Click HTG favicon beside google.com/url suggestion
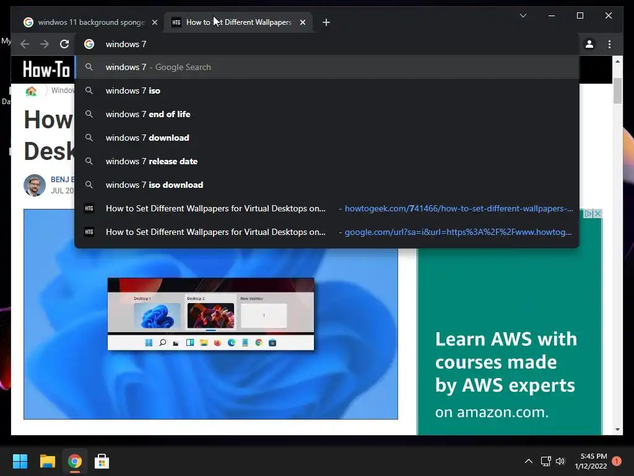This screenshot has height=476, width=634. coord(89,232)
